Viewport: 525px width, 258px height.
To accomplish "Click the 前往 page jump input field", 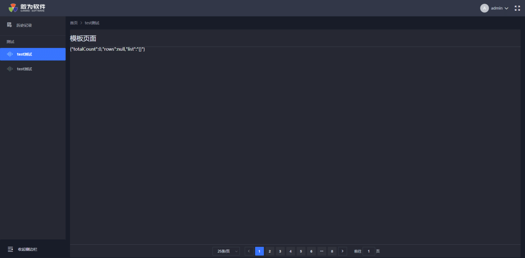I will coord(369,251).
